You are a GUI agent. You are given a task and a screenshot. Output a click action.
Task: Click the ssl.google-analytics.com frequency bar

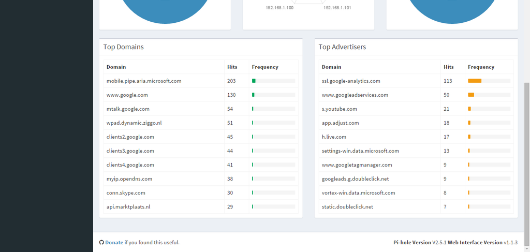[x=489, y=81]
